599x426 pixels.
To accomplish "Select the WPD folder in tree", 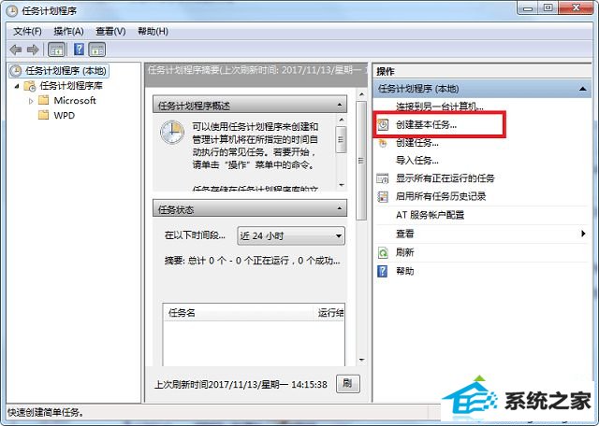I will click(65, 115).
